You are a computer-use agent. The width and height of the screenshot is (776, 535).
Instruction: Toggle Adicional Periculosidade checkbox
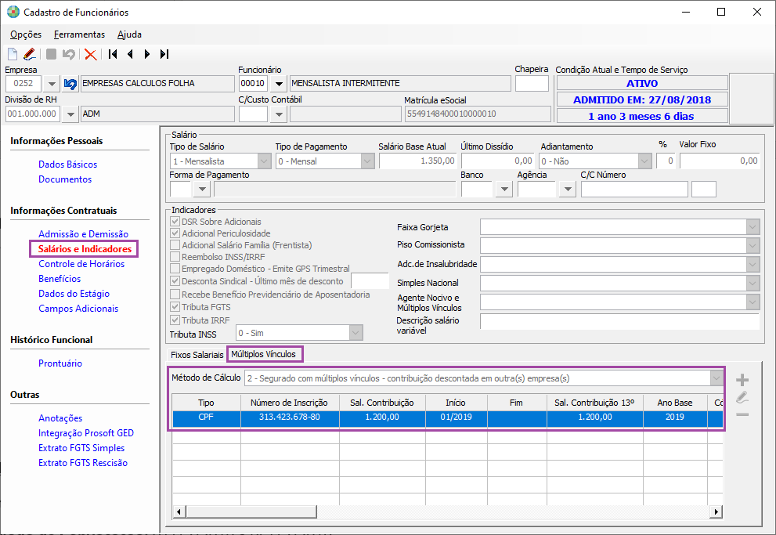tap(175, 233)
